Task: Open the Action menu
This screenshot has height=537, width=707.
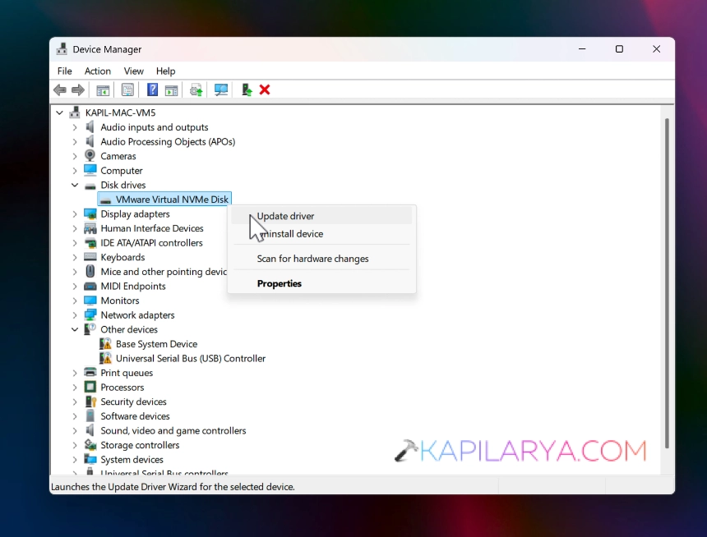Action: (97, 71)
